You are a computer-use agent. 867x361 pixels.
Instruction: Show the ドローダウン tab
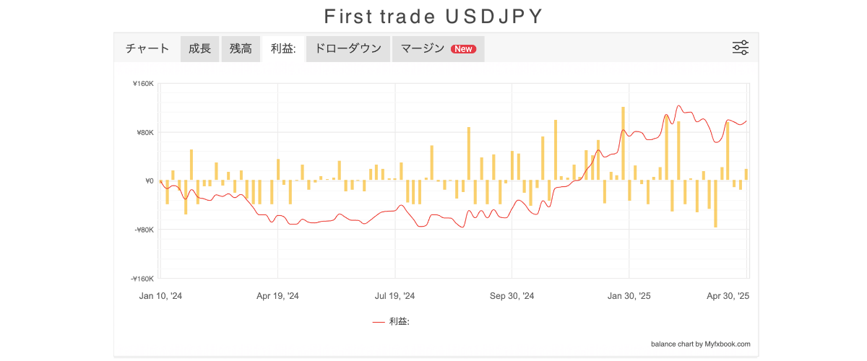pyautogui.click(x=348, y=49)
